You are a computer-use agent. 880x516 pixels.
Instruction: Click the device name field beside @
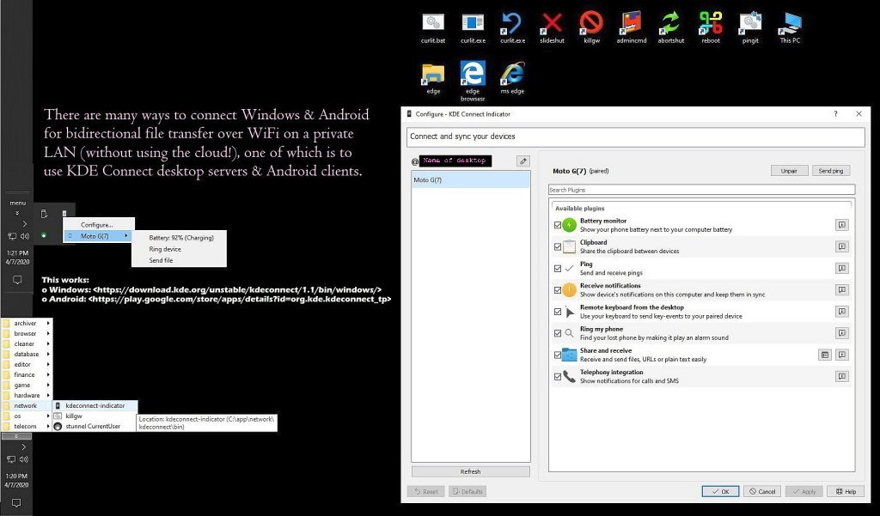(455, 161)
